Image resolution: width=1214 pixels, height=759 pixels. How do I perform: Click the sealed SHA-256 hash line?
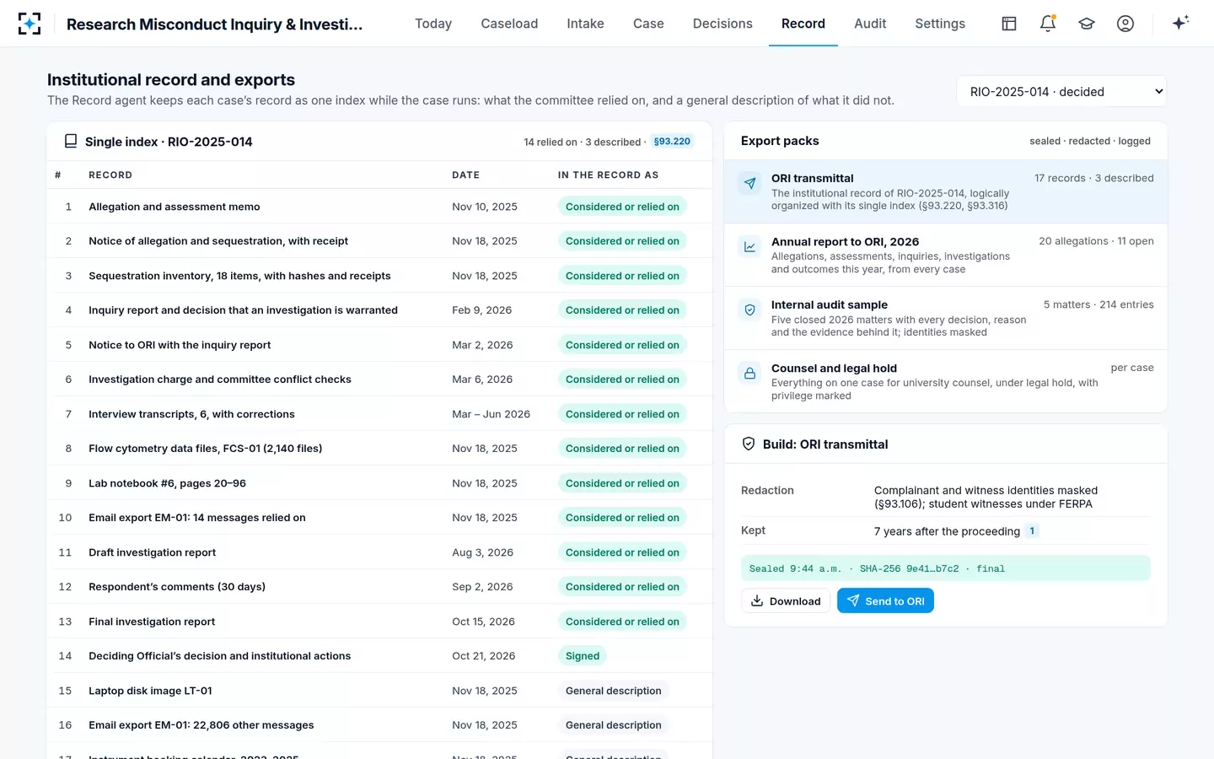pos(946,568)
